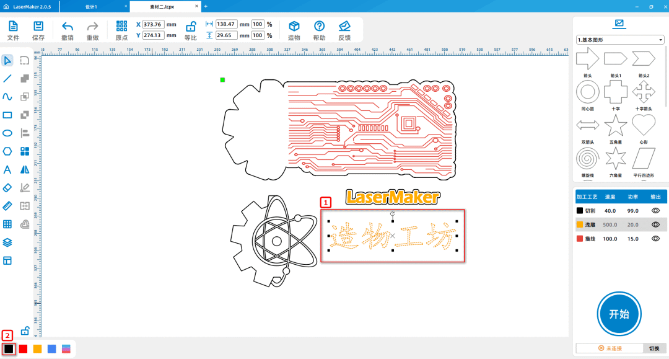Select the line drawing tool
669x359 pixels.
tap(7, 78)
